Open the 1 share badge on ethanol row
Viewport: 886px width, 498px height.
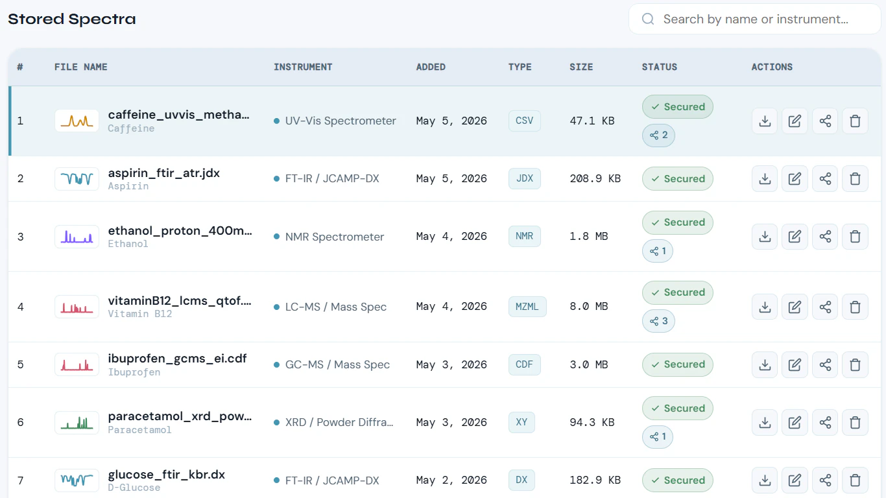[x=658, y=251]
